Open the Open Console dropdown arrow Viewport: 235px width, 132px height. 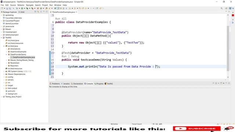tap(224, 83)
